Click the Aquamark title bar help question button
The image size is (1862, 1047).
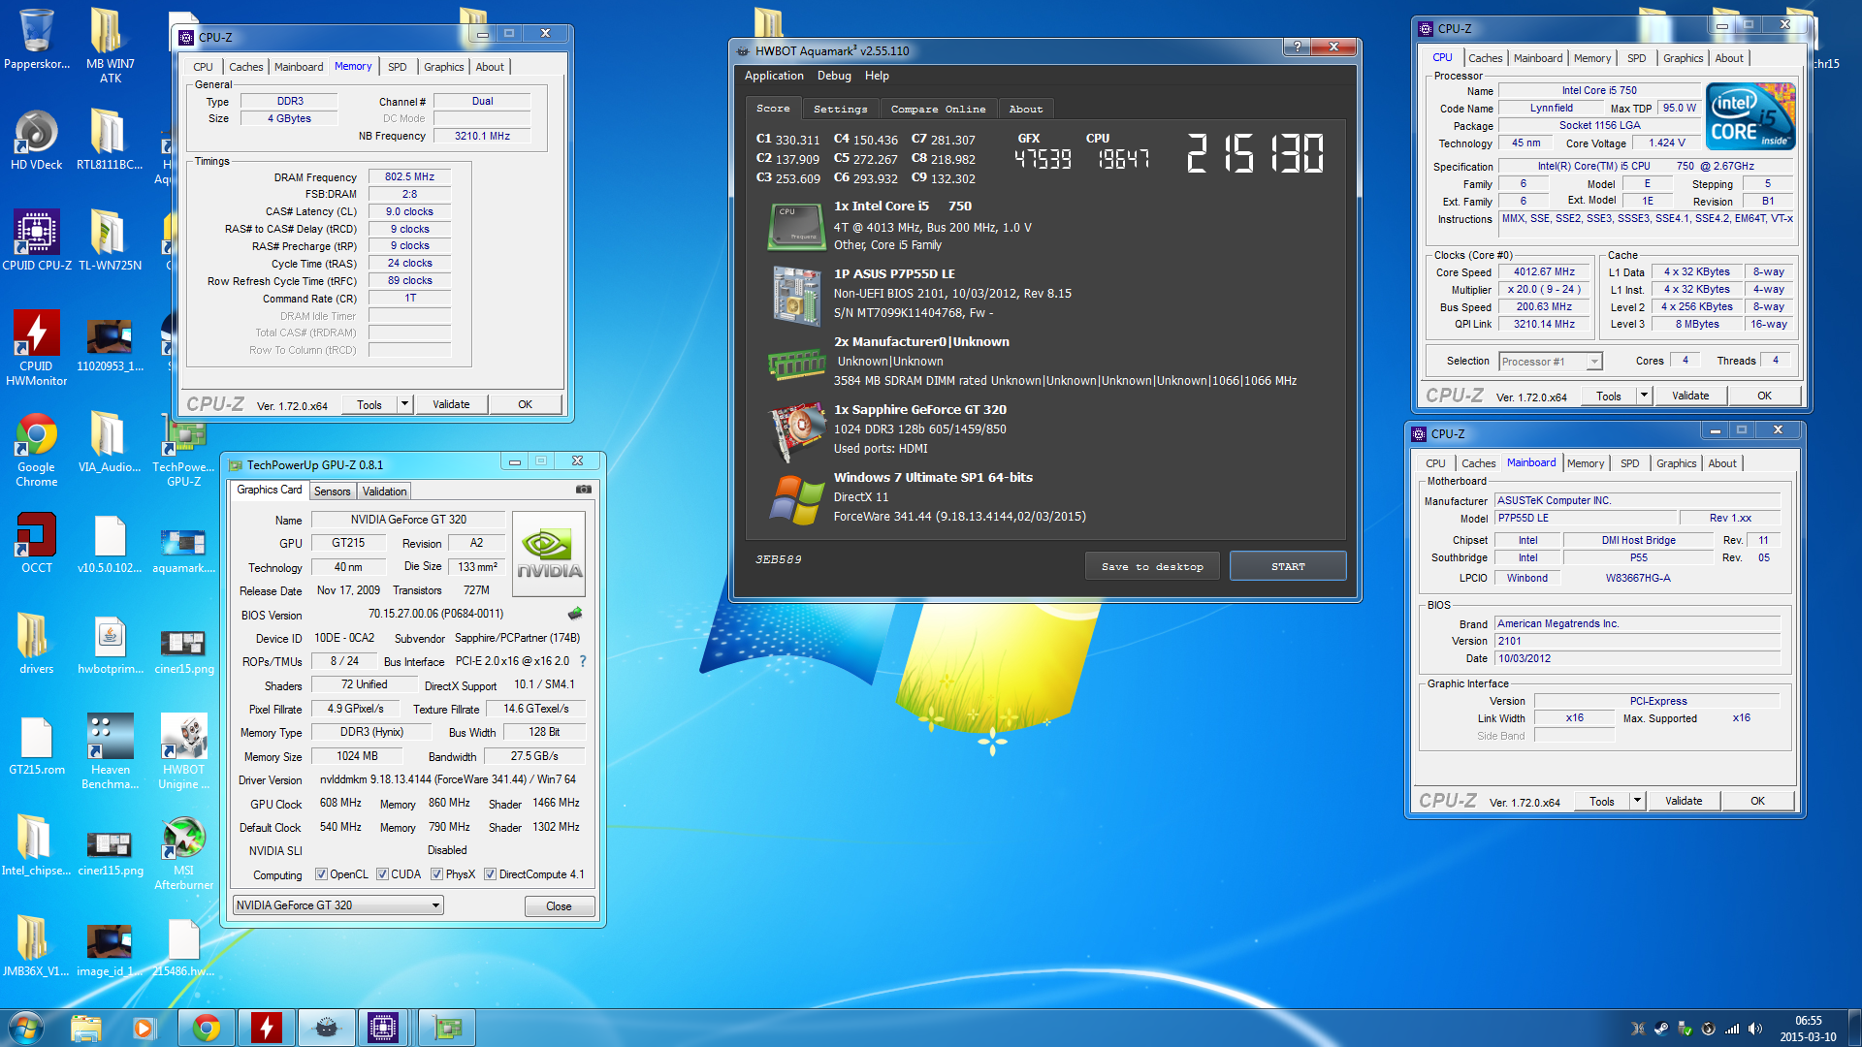[x=1297, y=48]
